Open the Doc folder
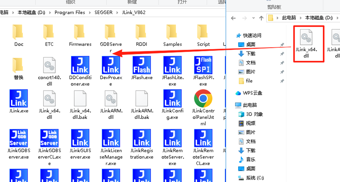The height and width of the screenshot is (182, 340). point(18,32)
